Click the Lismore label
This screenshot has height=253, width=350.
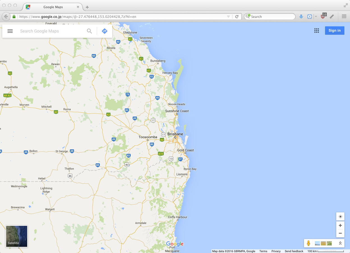(182, 174)
